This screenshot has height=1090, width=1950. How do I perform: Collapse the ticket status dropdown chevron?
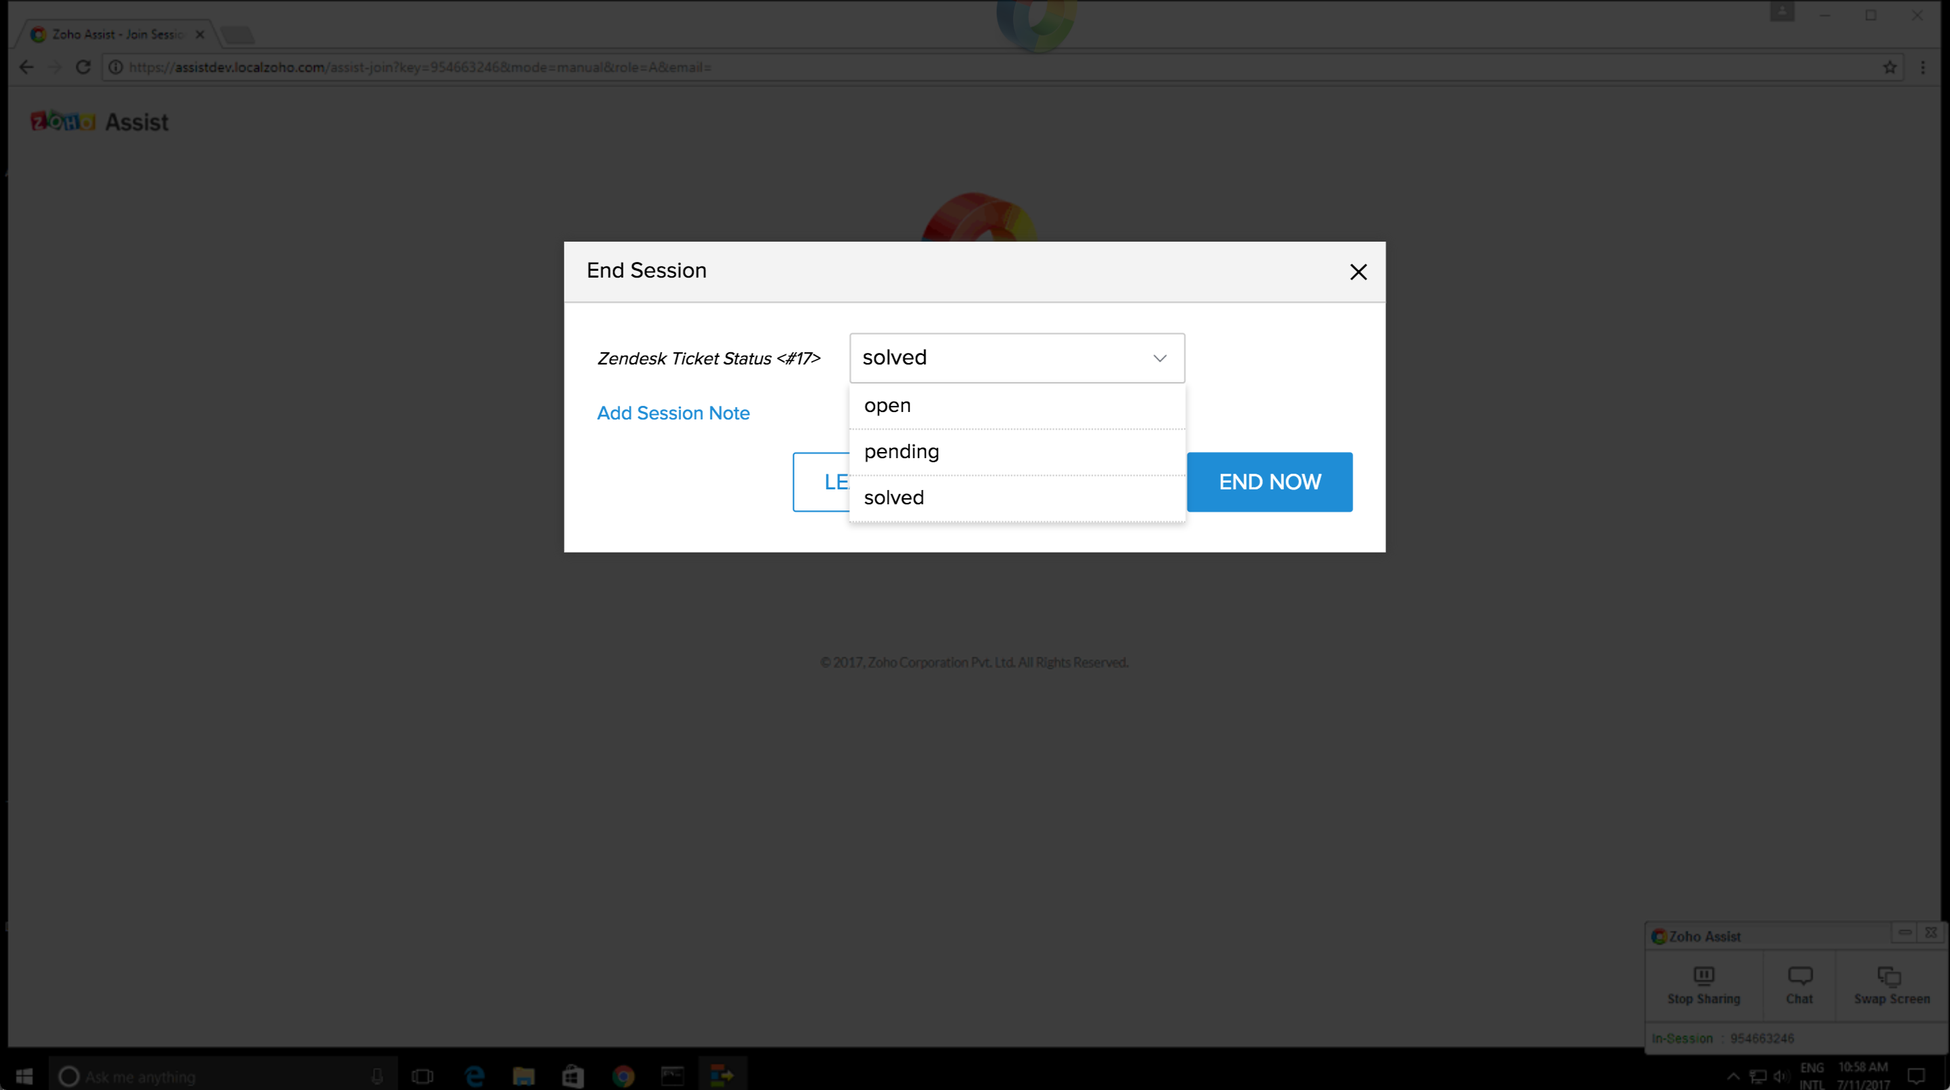click(x=1159, y=358)
